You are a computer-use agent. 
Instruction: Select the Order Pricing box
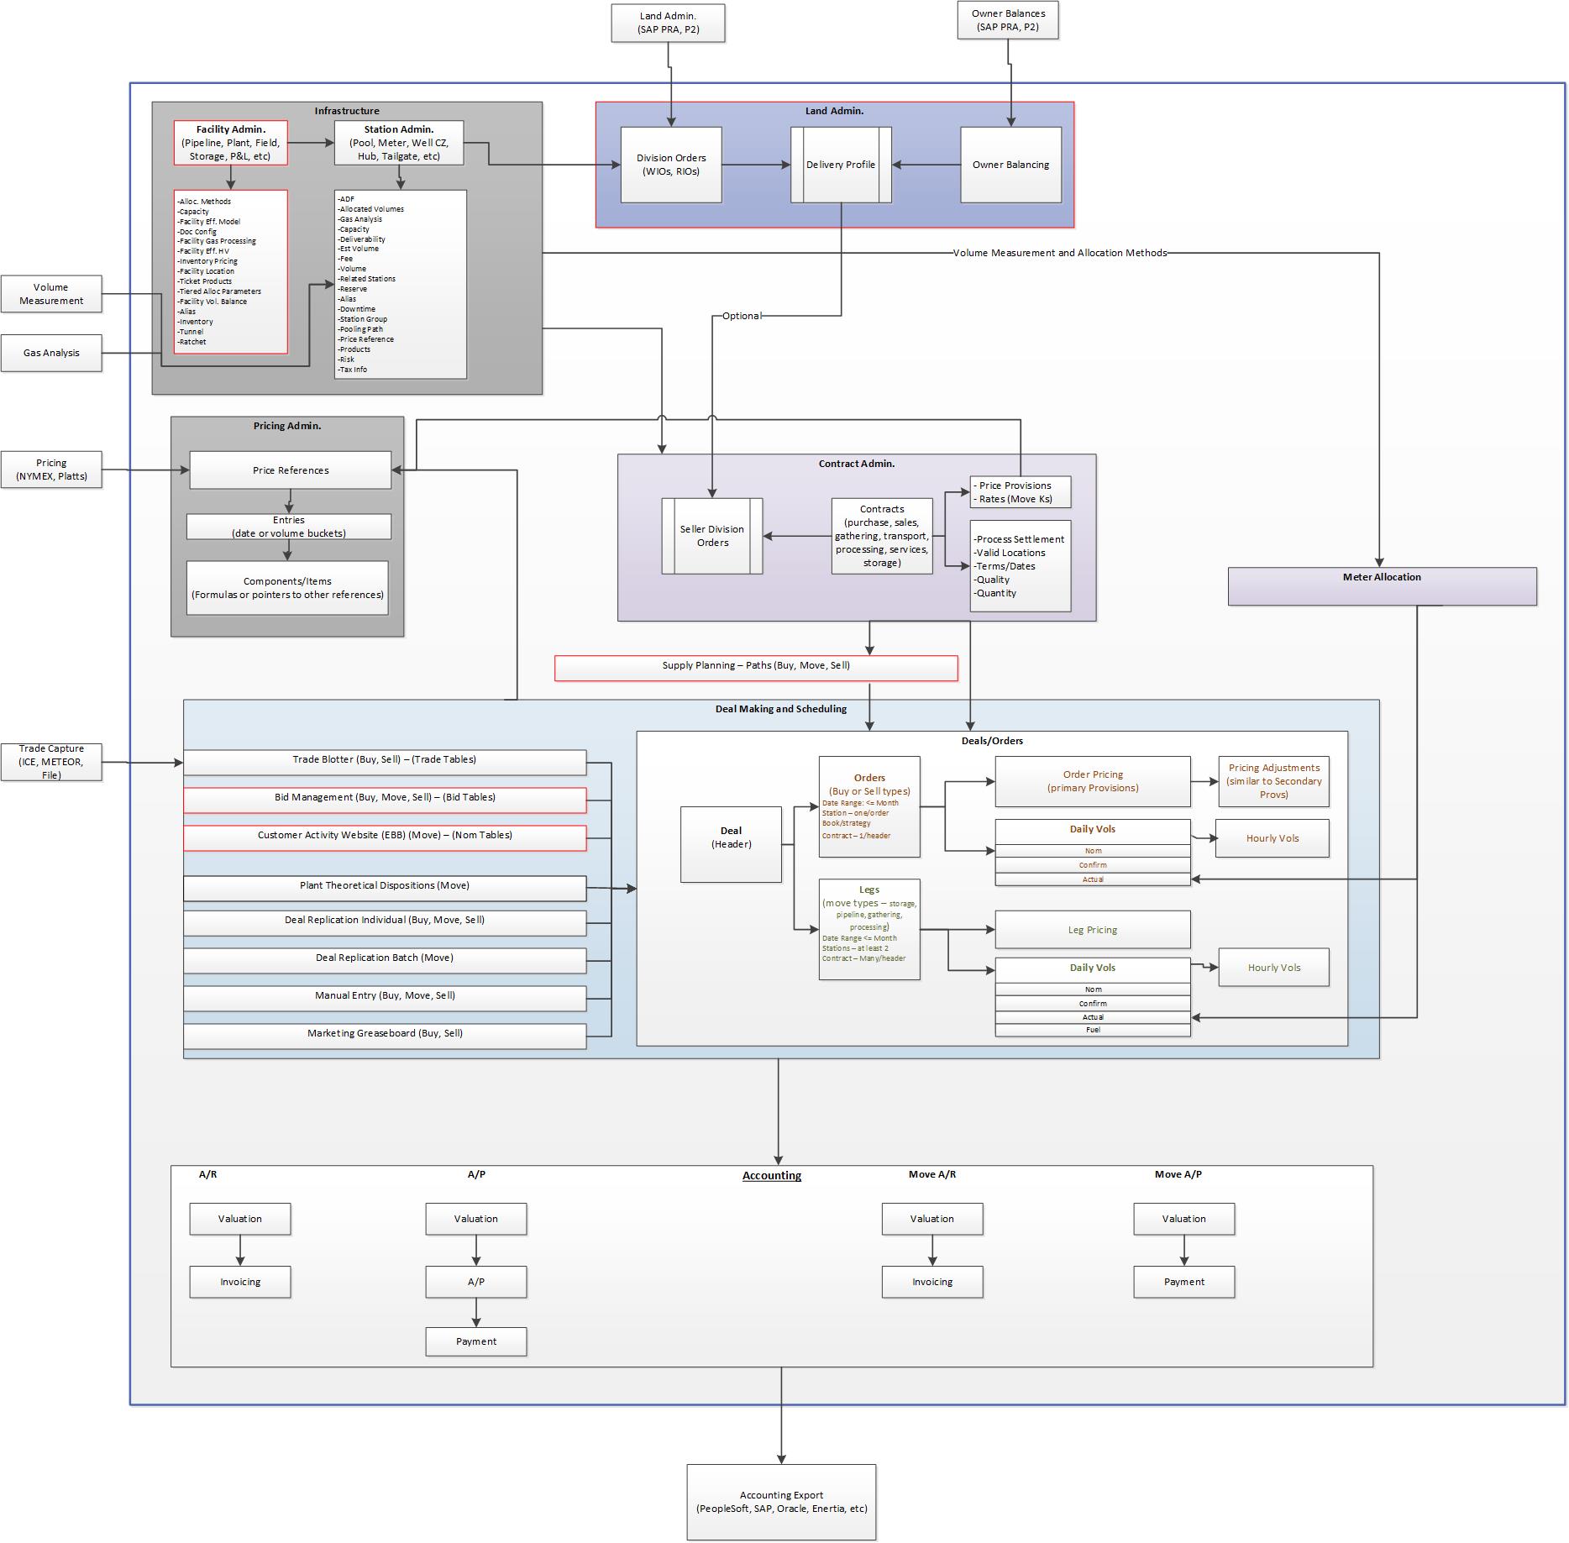pyautogui.click(x=1093, y=781)
